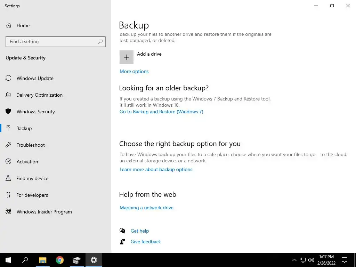
Task: Click the Backup page title
Action: [x=134, y=25]
